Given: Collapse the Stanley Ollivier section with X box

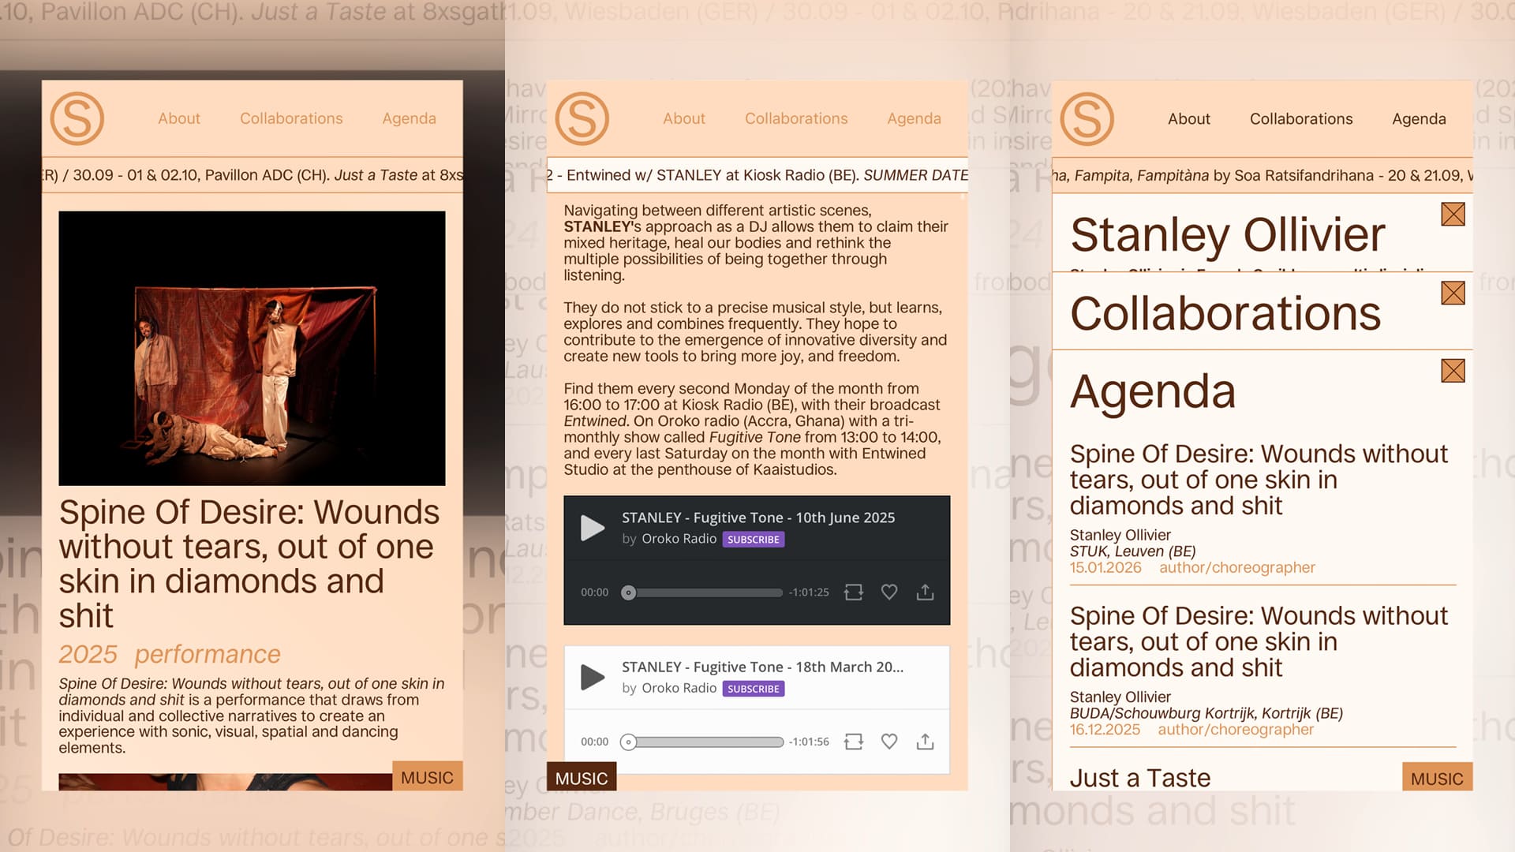Looking at the screenshot, I should point(1453,215).
